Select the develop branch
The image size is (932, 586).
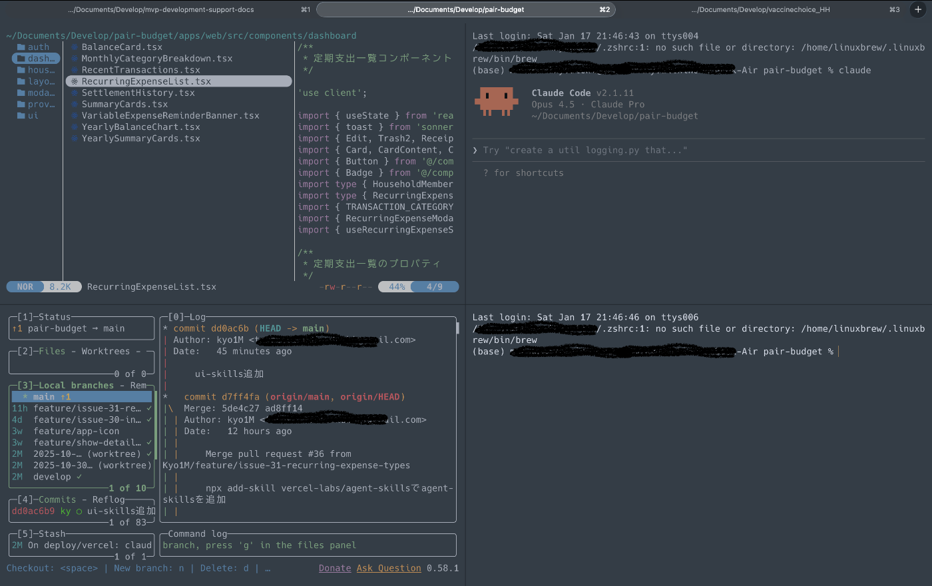82,477
